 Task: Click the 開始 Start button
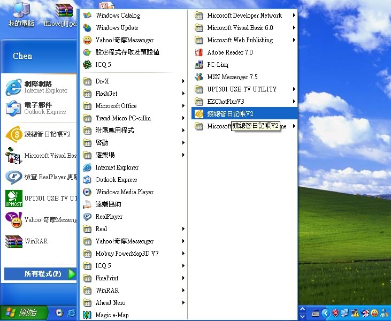23,313
